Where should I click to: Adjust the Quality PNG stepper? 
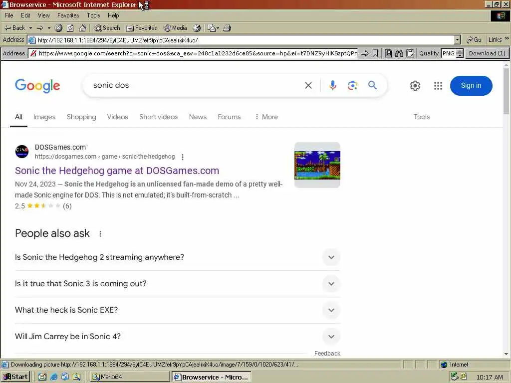(460, 53)
